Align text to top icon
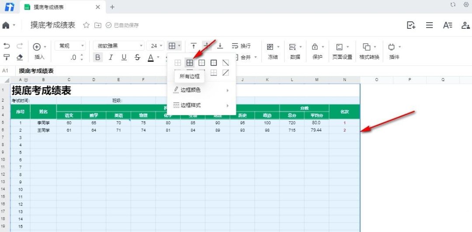 194,46
